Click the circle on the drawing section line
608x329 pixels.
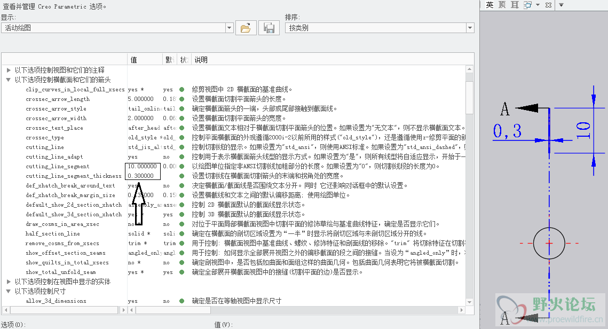(x=549, y=243)
